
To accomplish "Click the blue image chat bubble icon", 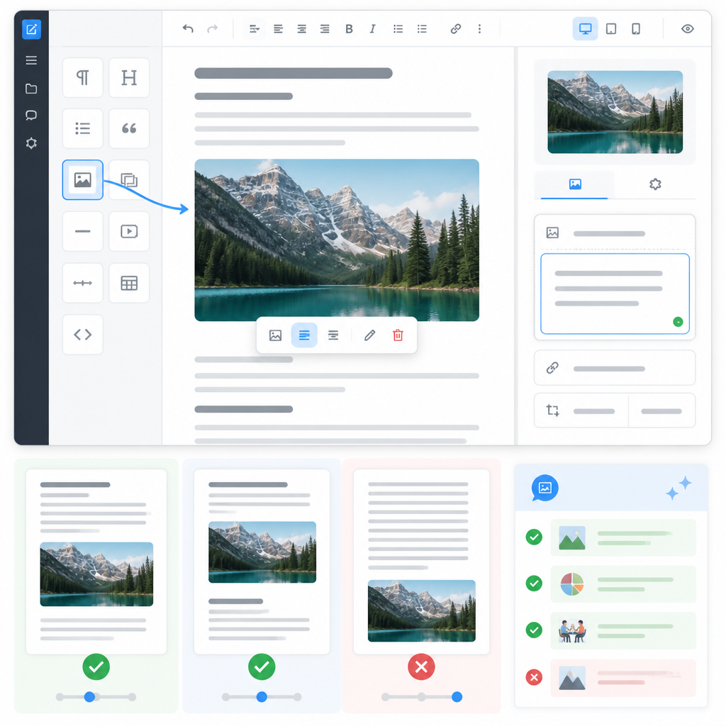I will [545, 488].
